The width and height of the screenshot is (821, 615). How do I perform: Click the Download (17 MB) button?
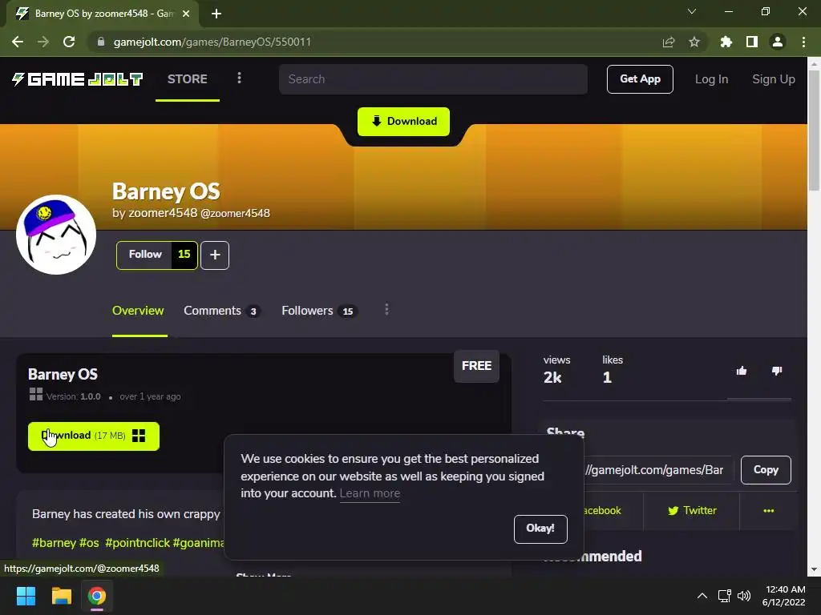(x=94, y=436)
